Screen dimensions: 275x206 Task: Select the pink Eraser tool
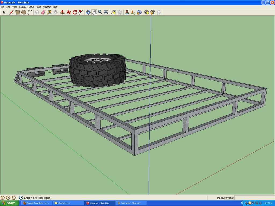43,12
